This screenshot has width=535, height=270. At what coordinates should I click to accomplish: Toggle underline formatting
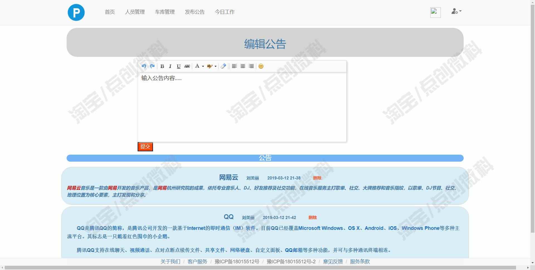tap(179, 66)
